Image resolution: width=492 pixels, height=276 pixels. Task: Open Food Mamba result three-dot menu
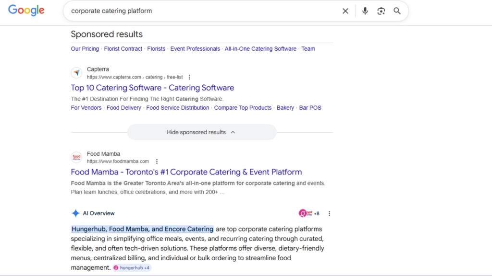pos(157,161)
